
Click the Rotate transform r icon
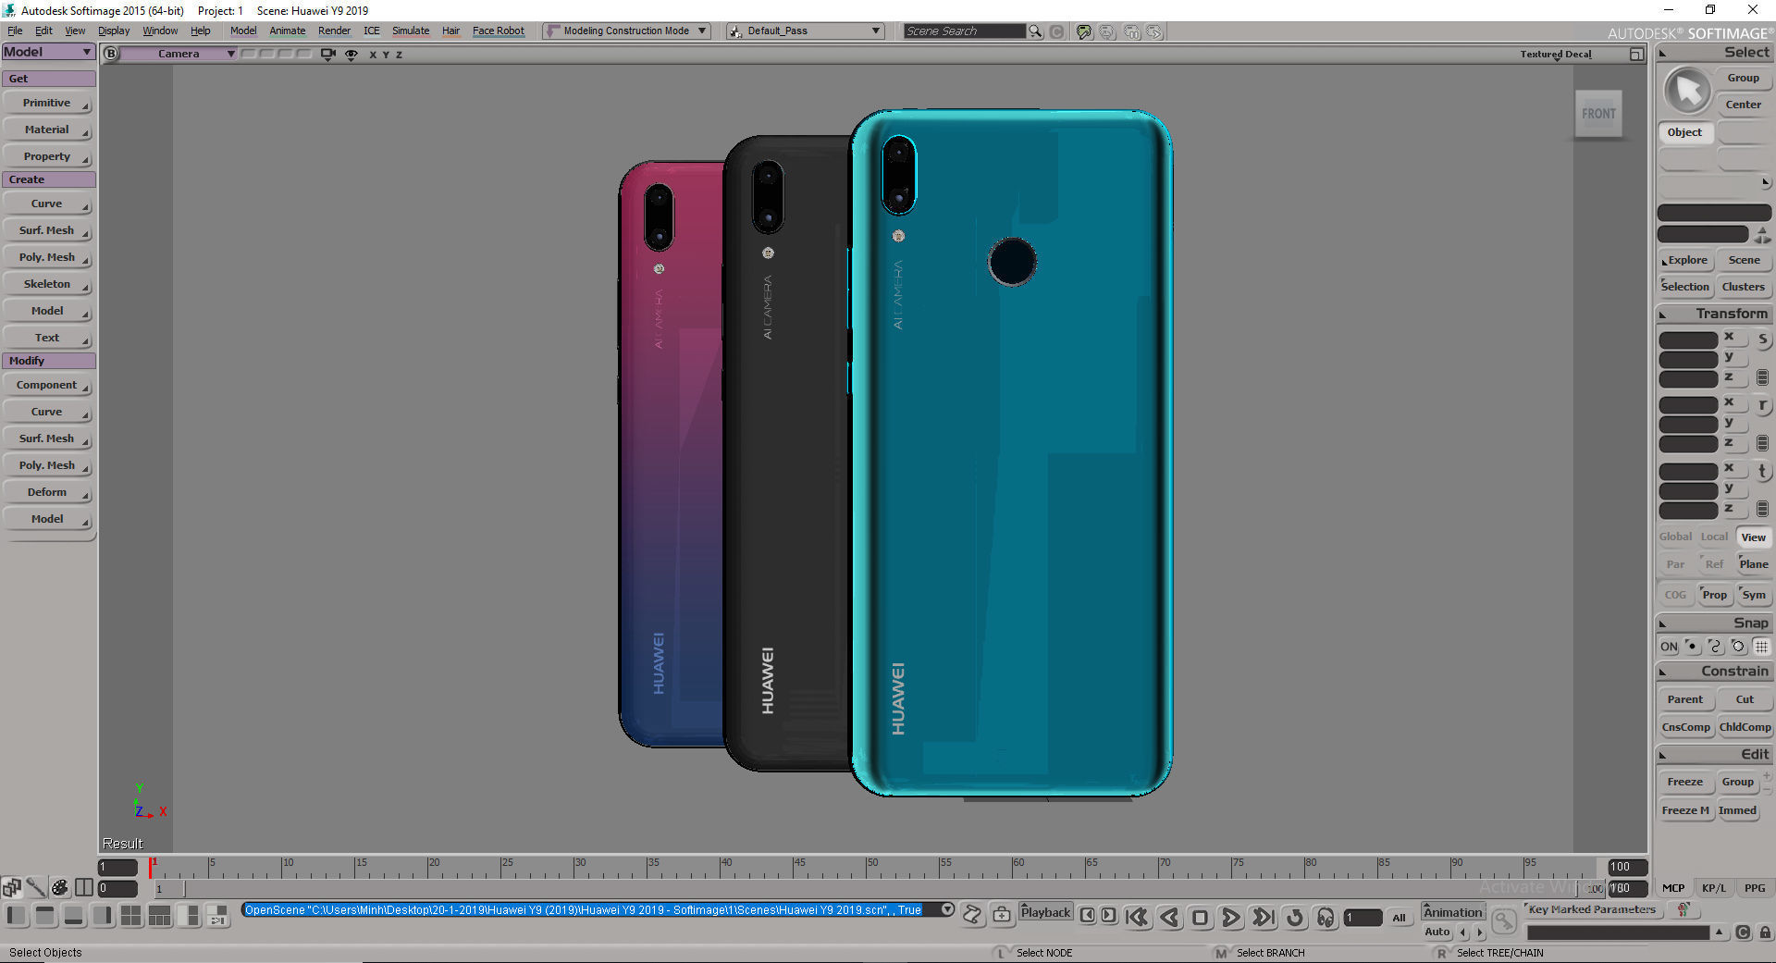pos(1762,405)
